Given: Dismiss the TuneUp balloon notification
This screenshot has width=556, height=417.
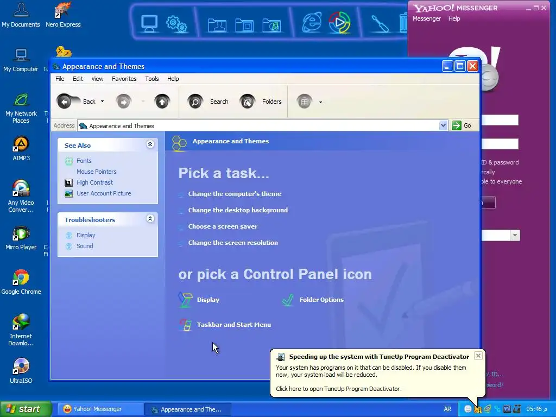Looking at the screenshot, I should coord(478,356).
